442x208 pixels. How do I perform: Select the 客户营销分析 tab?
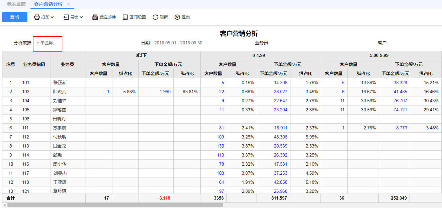[48, 4]
